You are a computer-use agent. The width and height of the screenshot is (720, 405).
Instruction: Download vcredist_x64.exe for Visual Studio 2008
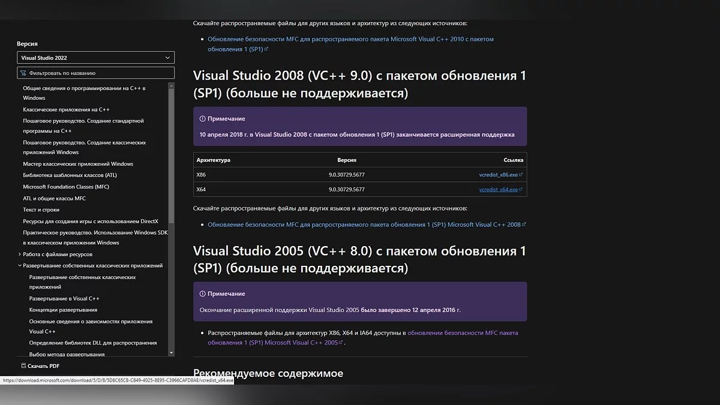[498, 190]
